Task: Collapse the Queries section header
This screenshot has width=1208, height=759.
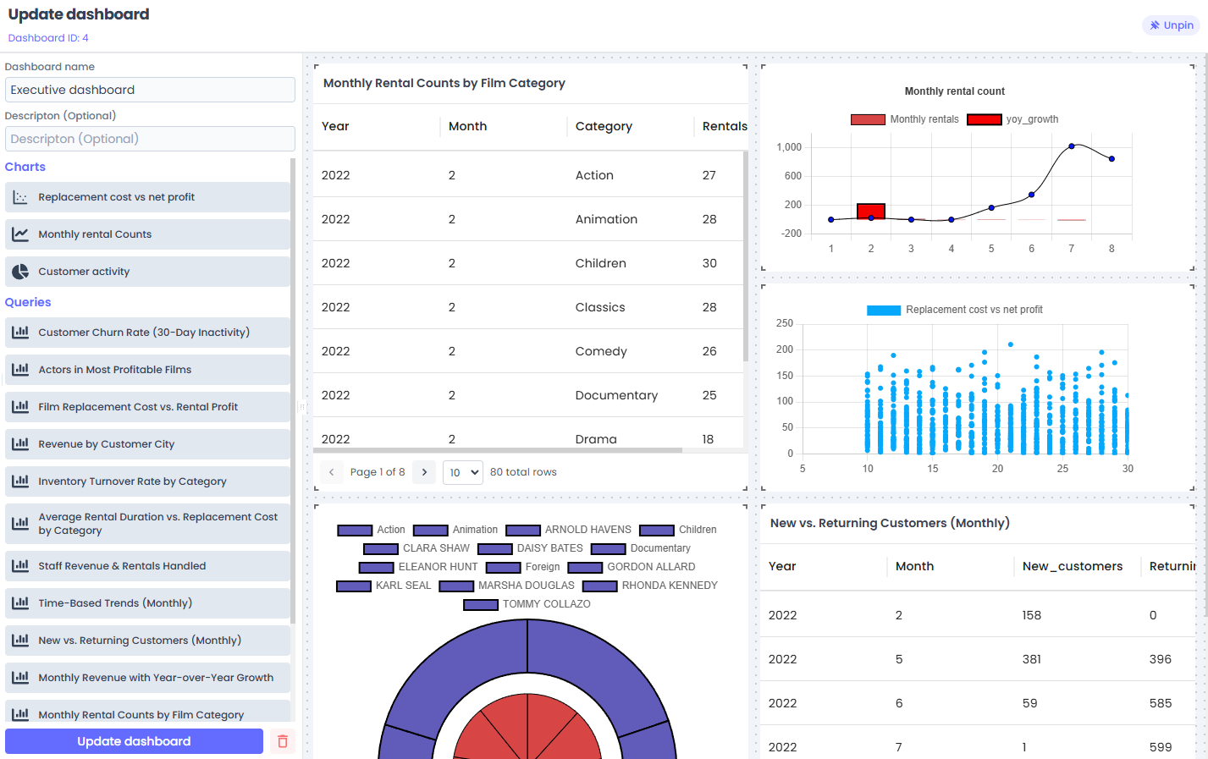Action: tap(28, 301)
